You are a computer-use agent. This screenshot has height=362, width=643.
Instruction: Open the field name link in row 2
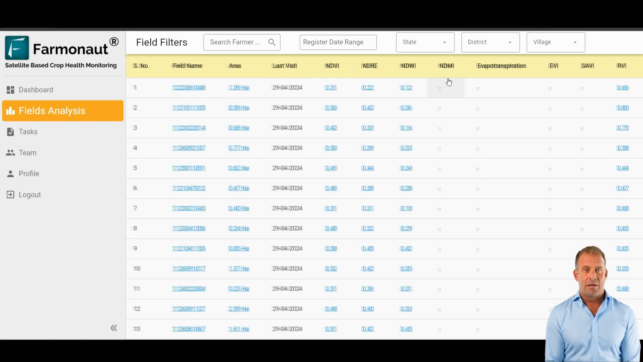click(189, 108)
